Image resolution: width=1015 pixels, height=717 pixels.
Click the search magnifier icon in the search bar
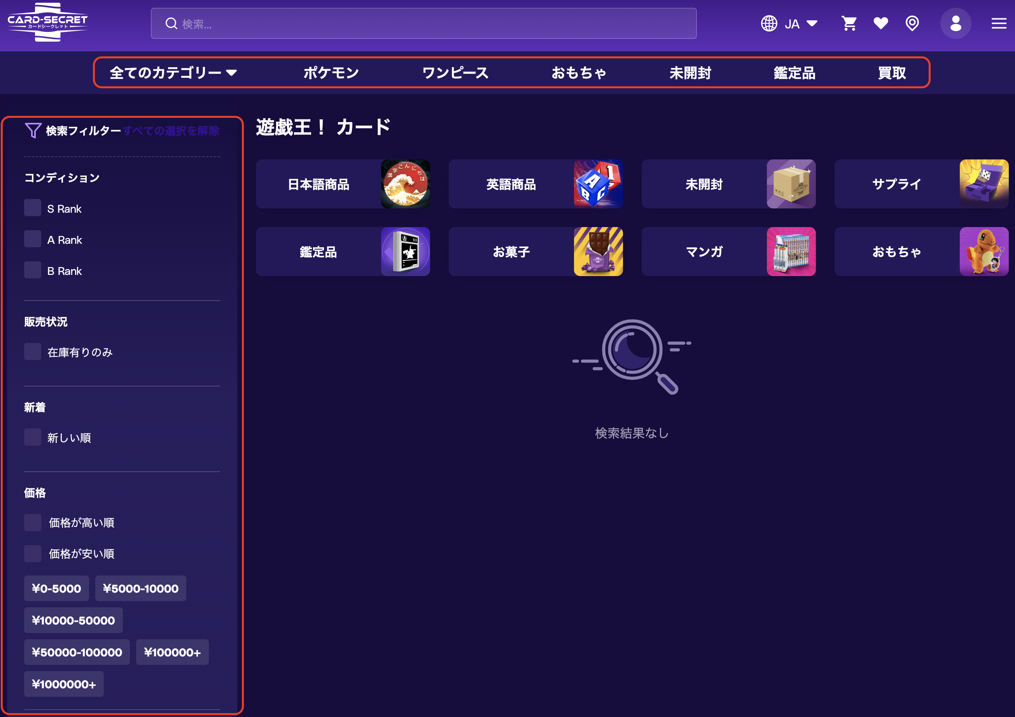[x=171, y=23]
